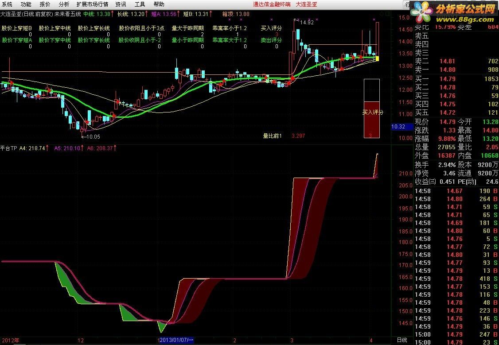This screenshot has width=499, height=345.
Task: Click the 股价收阳且小于3点 label
Action: tap(142, 28)
